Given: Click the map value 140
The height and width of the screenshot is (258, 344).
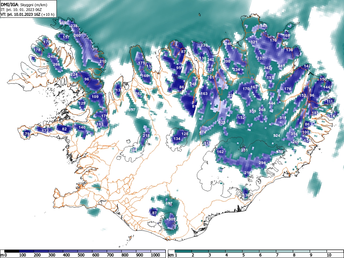Looking at the screenshot, I should click(x=82, y=127).
